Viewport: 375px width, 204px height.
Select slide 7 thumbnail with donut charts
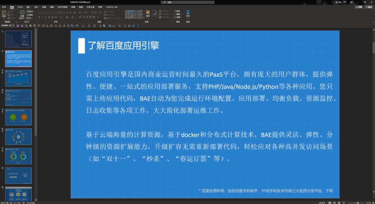tap(18, 156)
